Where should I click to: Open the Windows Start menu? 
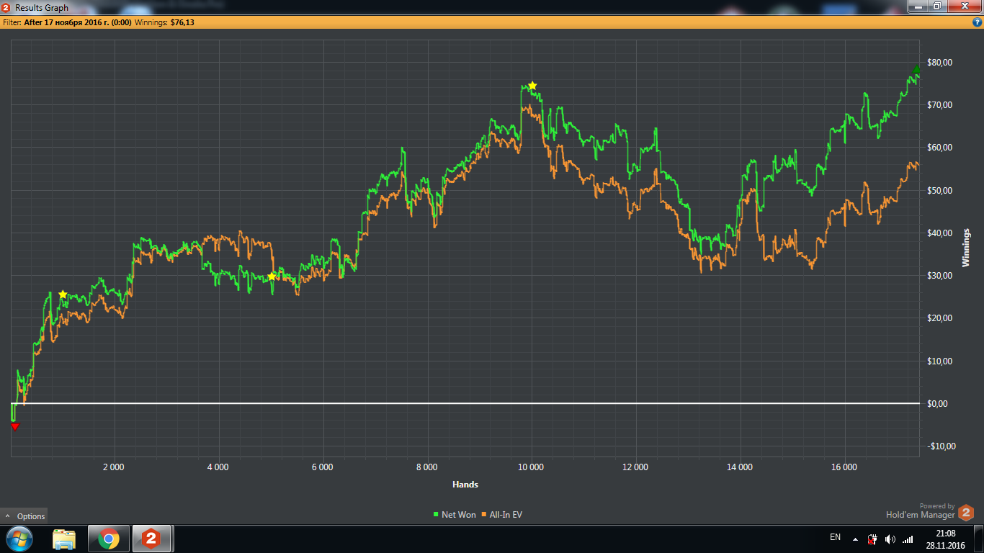[x=19, y=539]
